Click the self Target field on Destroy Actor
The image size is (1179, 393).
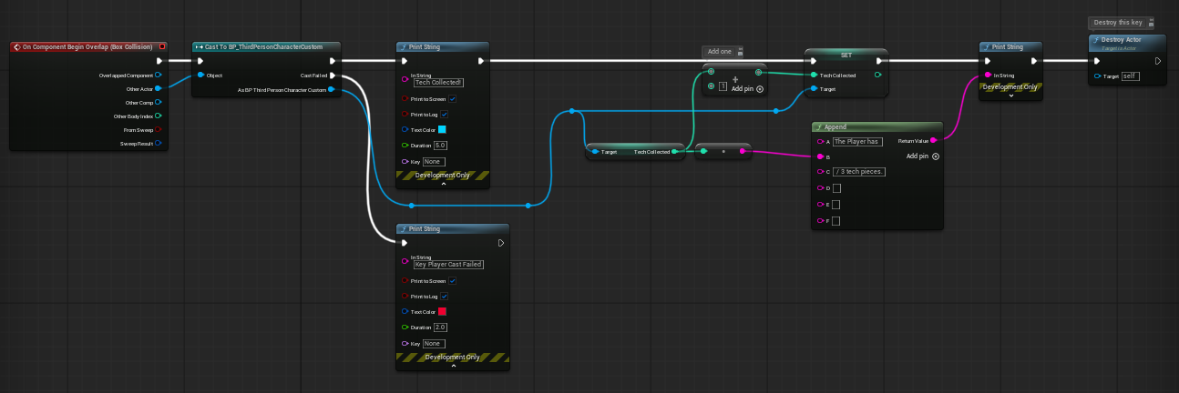pos(1131,76)
